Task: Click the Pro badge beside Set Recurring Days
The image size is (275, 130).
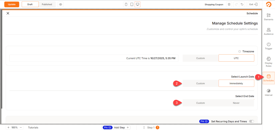Action: point(204,121)
